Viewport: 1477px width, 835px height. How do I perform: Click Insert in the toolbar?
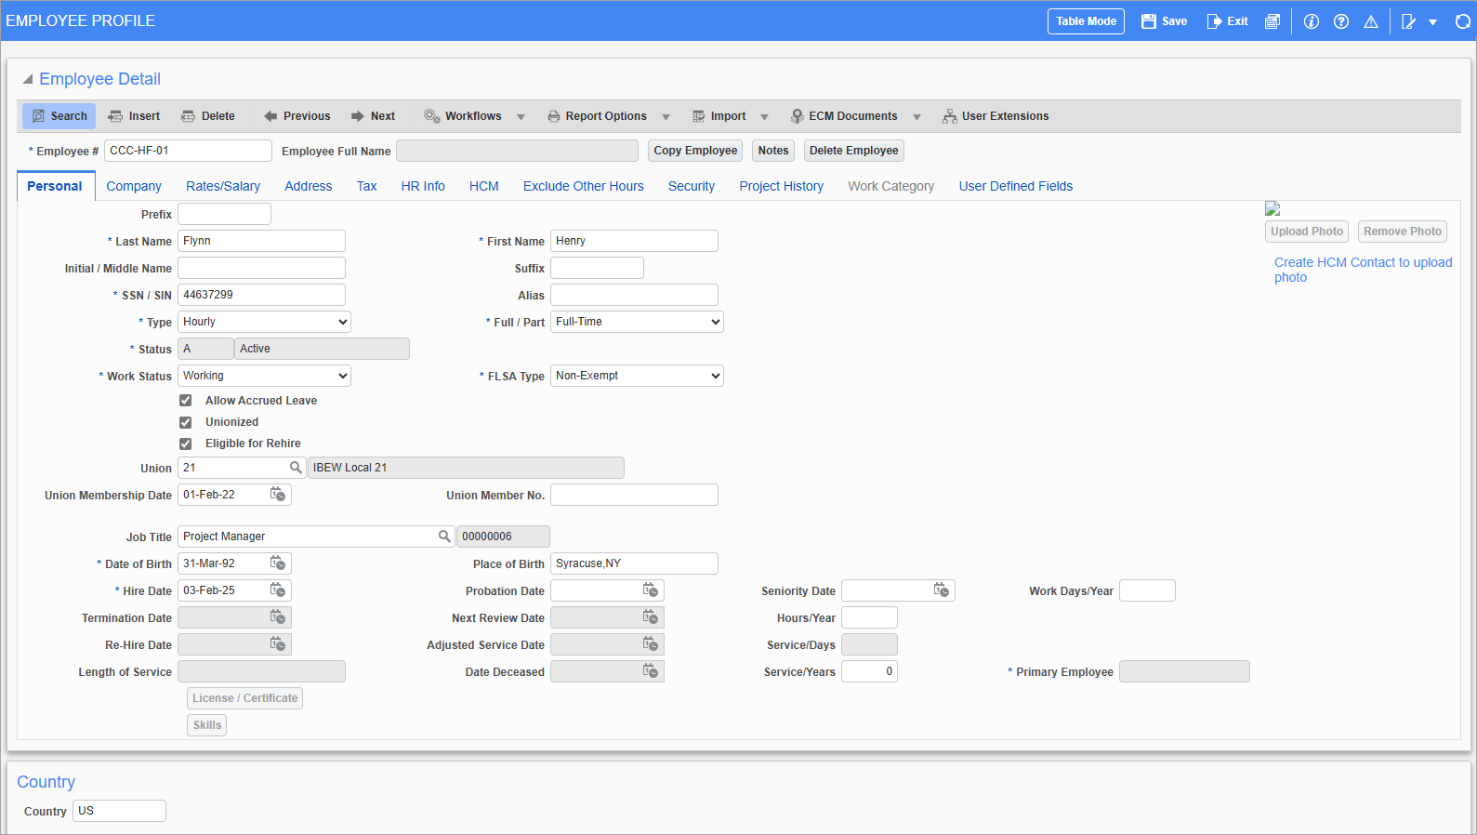tap(134, 116)
